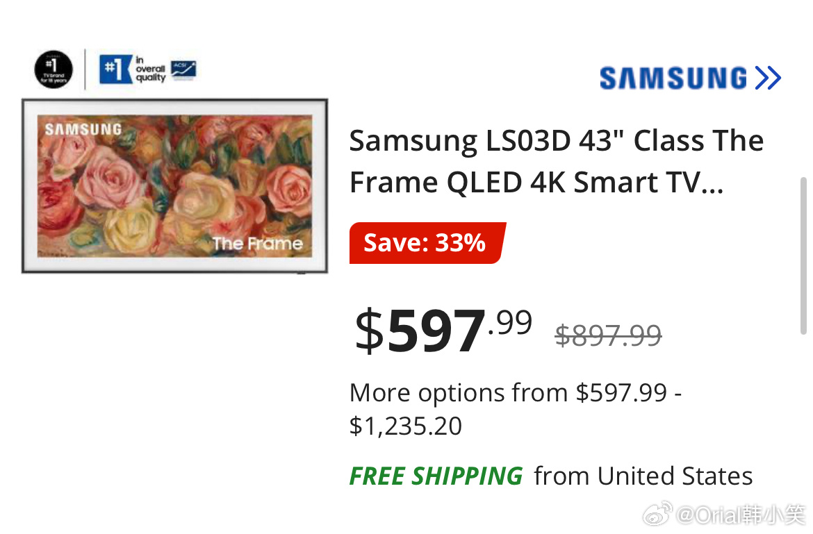Select the $597.99 current price

pyautogui.click(x=443, y=330)
